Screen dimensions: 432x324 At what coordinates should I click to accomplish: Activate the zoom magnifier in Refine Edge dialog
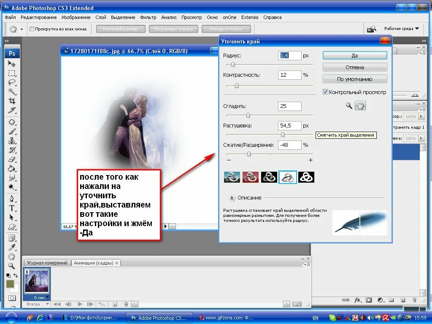tap(349, 105)
